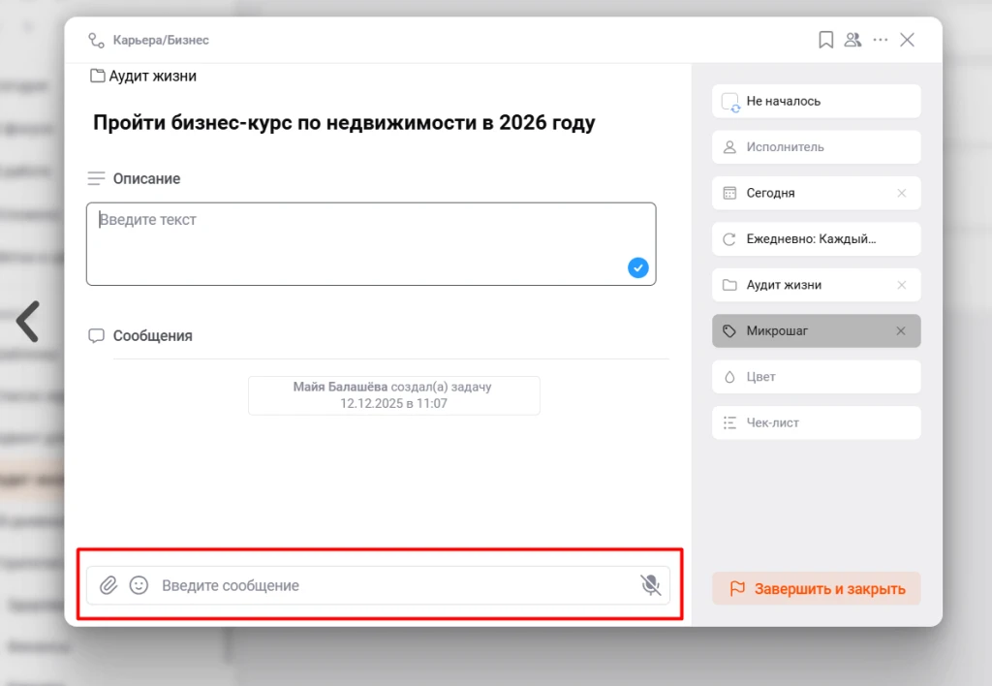
Task: Remove the 'Микрошаг' tag with X
Action: pyautogui.click(x=901, y=331)
